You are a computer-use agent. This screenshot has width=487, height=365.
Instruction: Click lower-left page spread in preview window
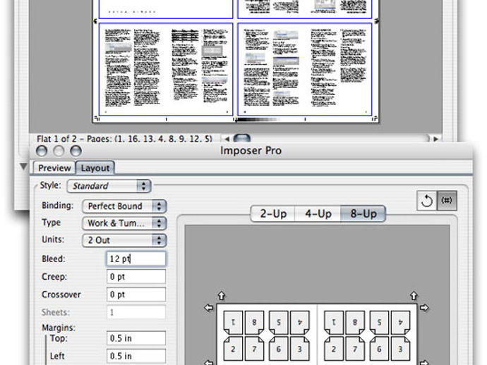click(166, 70)
